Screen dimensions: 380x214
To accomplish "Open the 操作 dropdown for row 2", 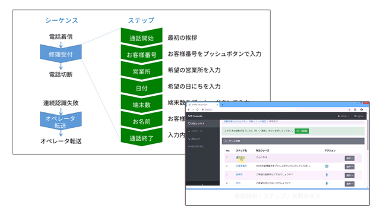I will [x=349, y=166].
